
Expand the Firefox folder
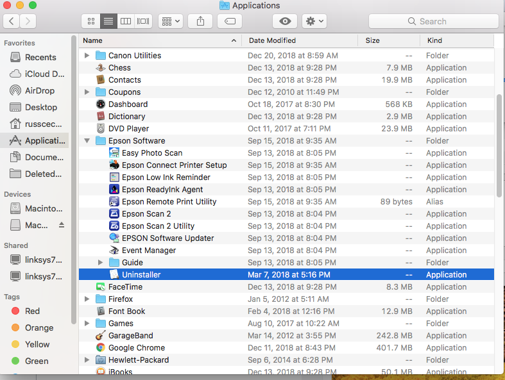(87, 299)
